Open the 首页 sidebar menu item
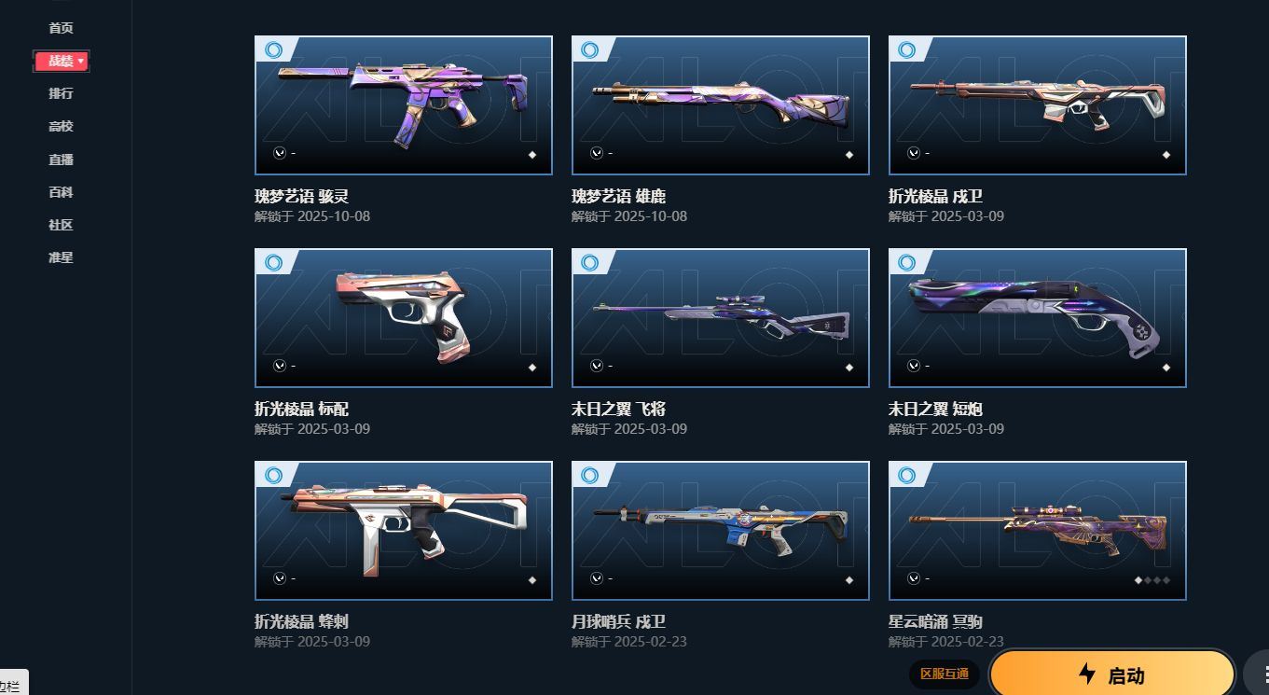The height and width of the screenshot is (695, 1269). (61, 28)
